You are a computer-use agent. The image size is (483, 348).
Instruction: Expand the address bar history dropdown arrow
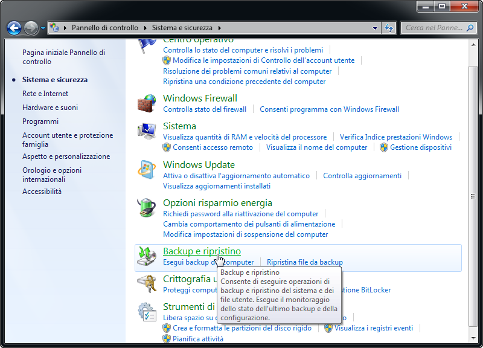[x=375, y=28]
